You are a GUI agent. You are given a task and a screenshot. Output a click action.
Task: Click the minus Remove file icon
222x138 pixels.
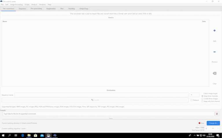pyautogui.click(x=214, y=52)
